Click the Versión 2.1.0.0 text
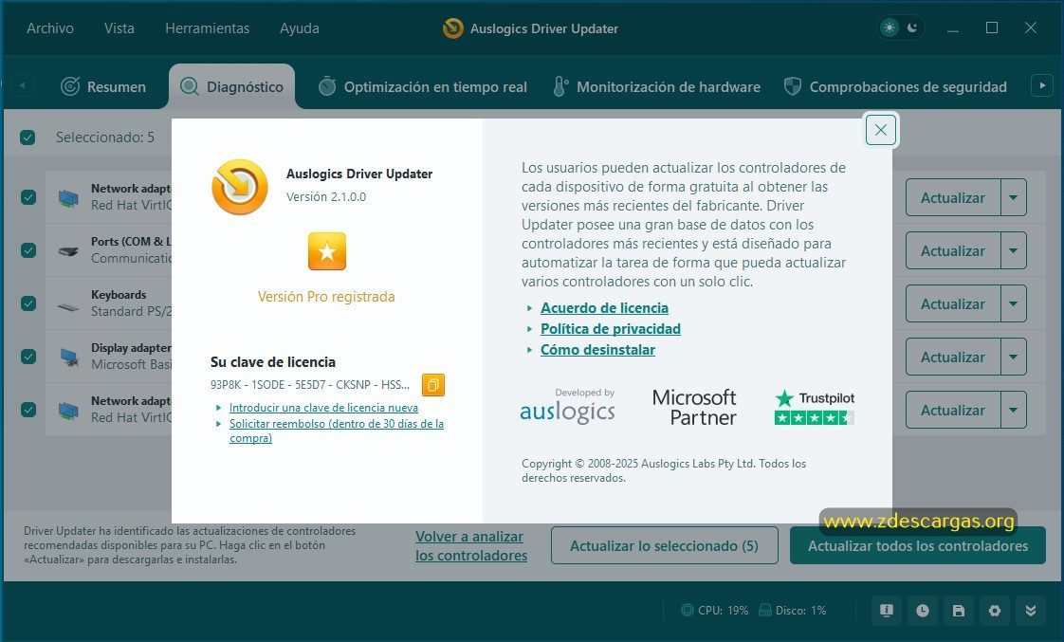The height and width of the screenshot is (642, 1064). (325, 197)
